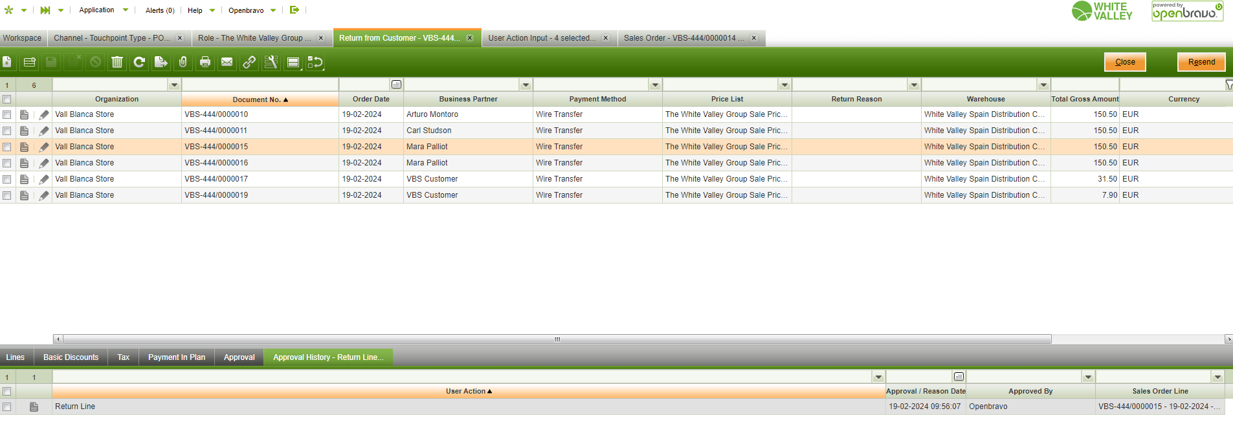Image resolution: width=1233 pixels, height=433 pixels.
Task: Print the record with the printer icon
Action: click(x=205, y=62)
